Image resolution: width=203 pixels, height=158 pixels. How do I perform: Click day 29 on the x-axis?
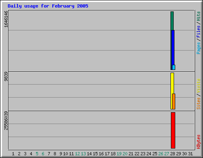tap(178, 154)
